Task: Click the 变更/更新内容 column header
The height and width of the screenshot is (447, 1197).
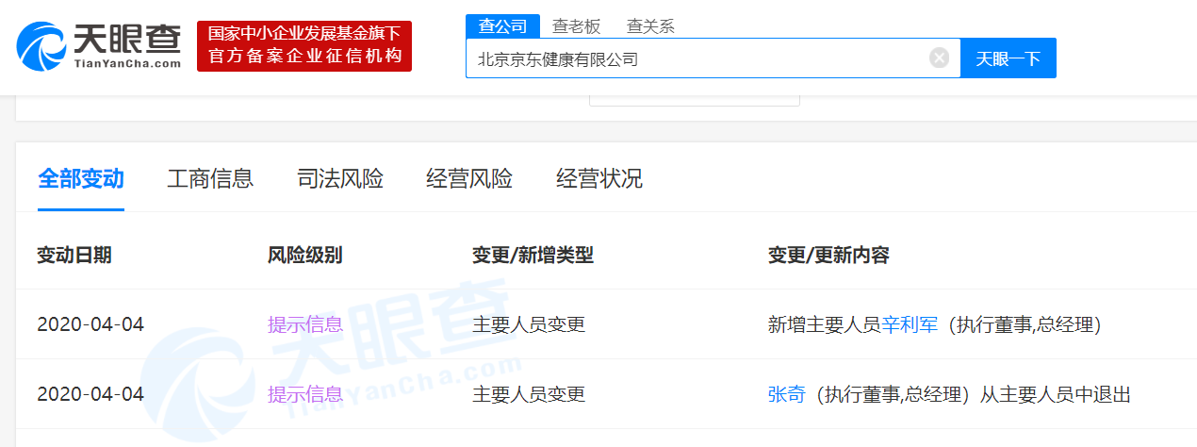Action: coord(829,256)
